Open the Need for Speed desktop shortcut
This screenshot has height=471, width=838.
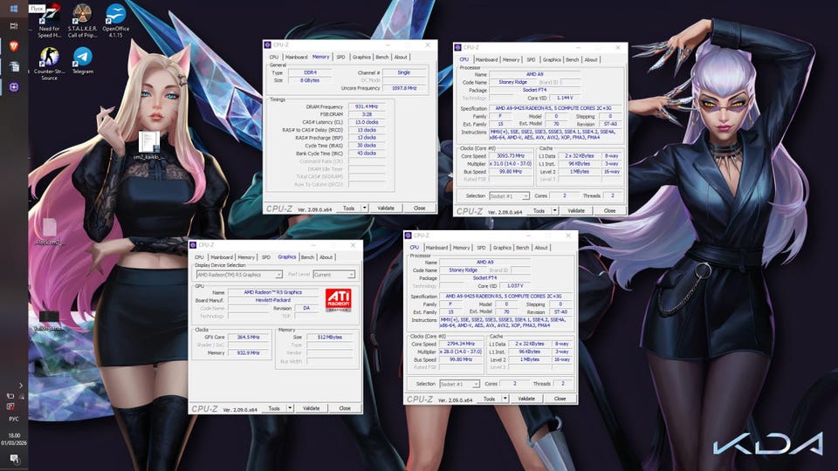[x=49, y=21]
